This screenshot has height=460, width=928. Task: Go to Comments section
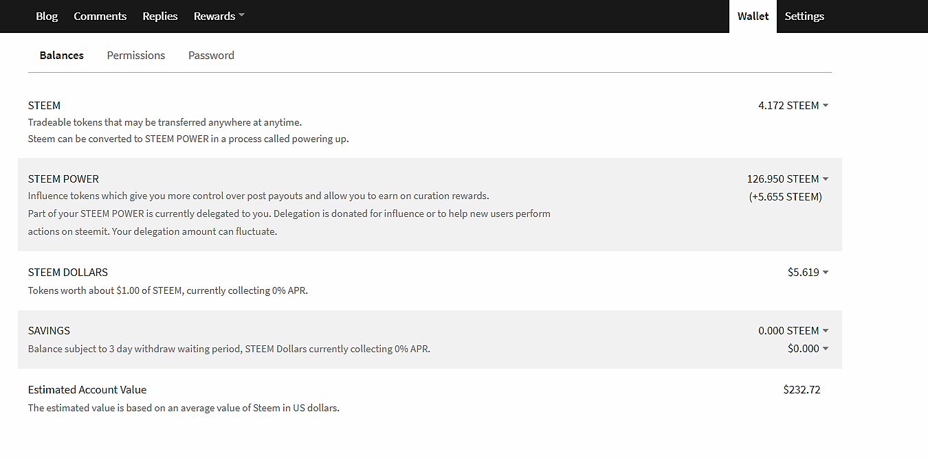[x=100, y=16]
